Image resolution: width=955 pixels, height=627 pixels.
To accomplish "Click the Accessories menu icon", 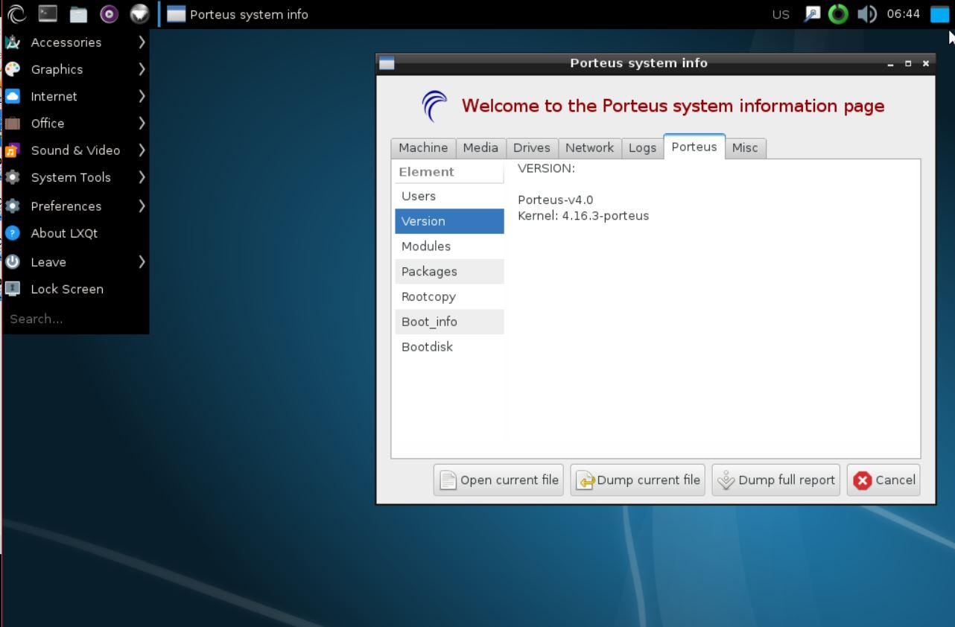I will [12, 42].
